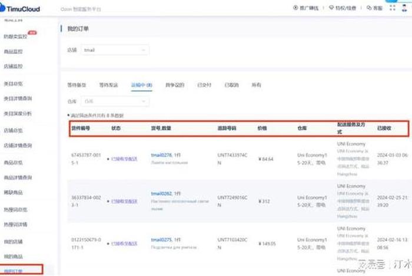The height and width of the screenshot is (276, 412).
Task: Click the received date 2024-03-03
Action: pyautogui.click(x=393, y=159)
